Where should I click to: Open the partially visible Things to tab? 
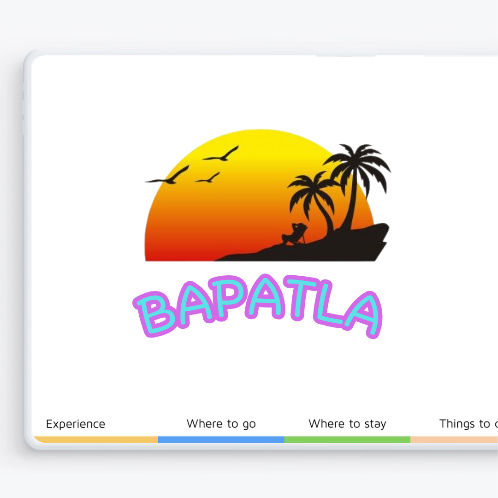point(468,424)
